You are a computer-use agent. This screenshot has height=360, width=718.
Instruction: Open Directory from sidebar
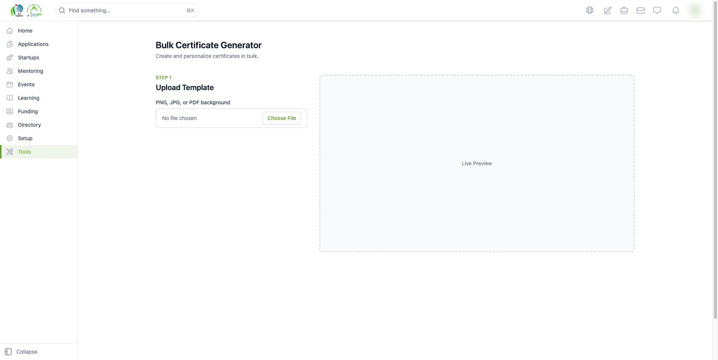[39, 125]
